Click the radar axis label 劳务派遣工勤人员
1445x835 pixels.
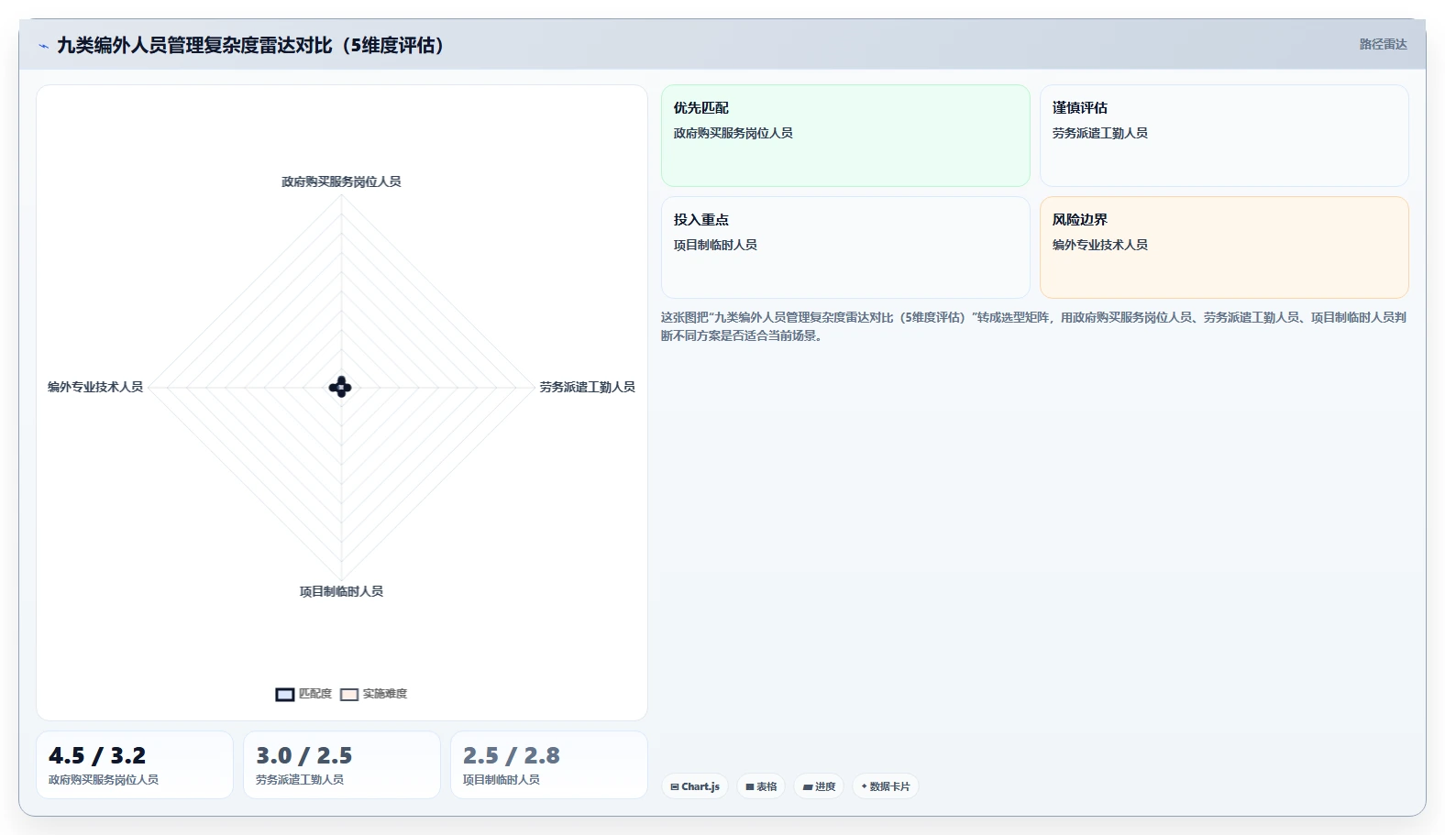coord(587,387)
